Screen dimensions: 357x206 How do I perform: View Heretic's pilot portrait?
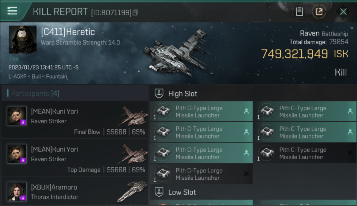(23, 40)
